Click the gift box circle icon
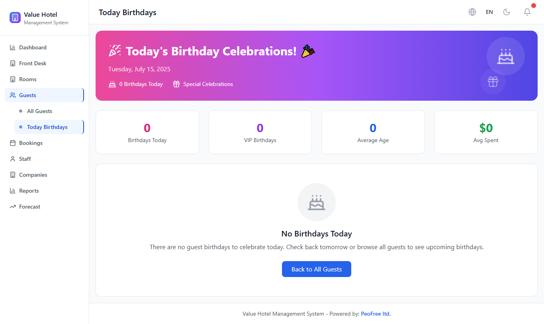Viewport: 544px width, 324px height. pos(493,82)
